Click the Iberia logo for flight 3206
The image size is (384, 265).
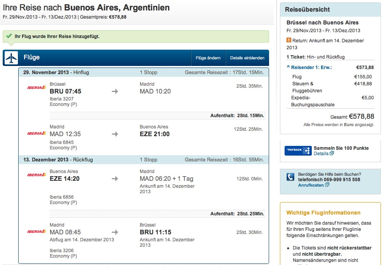point(36,232)
